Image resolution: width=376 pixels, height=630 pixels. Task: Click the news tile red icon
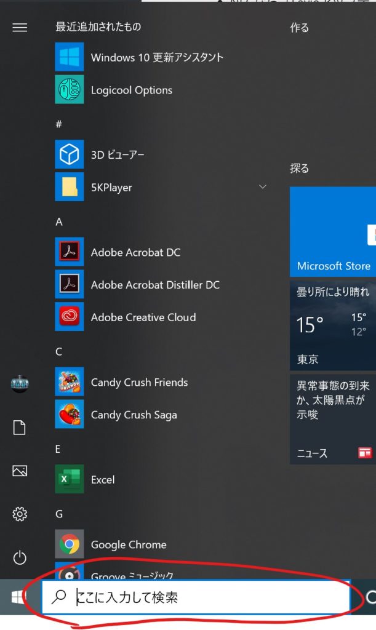365,453
